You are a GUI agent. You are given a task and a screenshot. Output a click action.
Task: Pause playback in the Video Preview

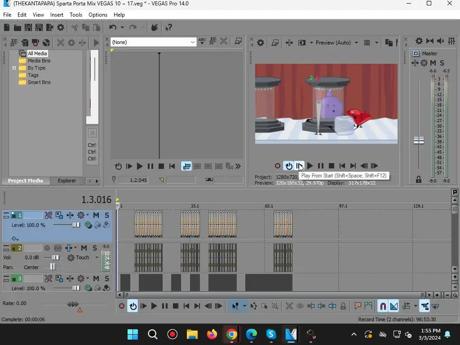[x=321, y=166]
